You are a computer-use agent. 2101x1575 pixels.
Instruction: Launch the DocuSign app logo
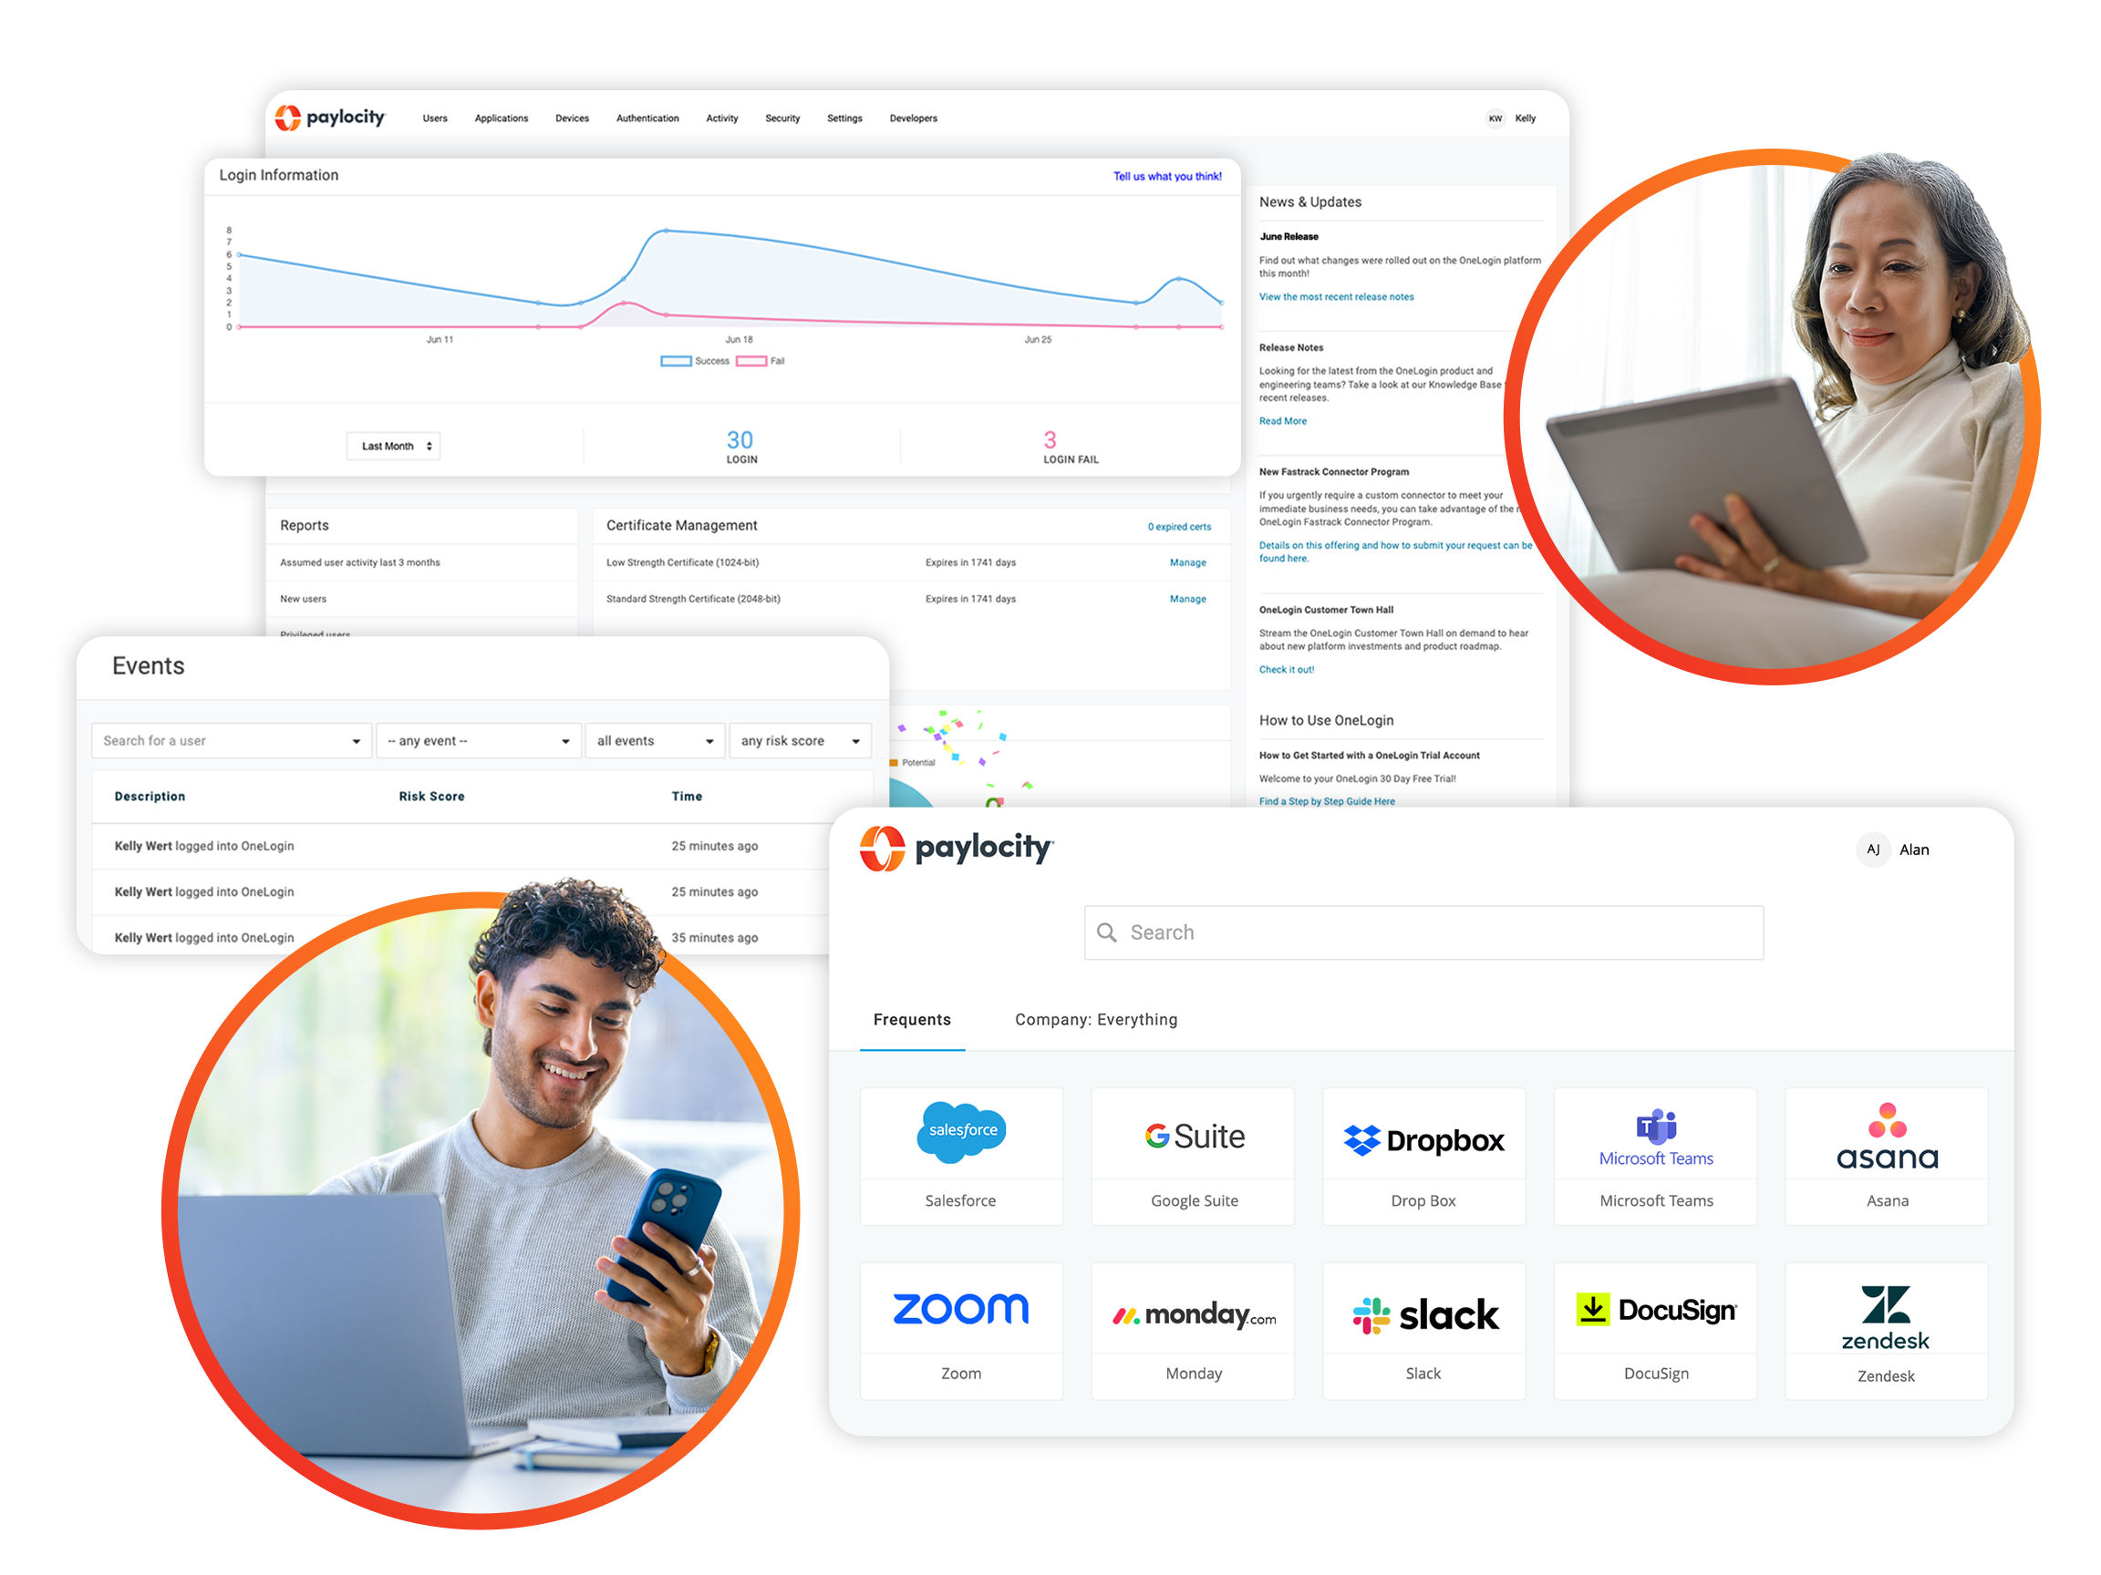pyautogui.click(x=1655, y=1310)
